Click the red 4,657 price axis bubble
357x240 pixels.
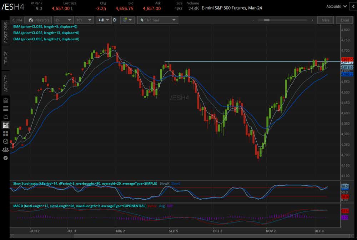click(x=347, y=59)
